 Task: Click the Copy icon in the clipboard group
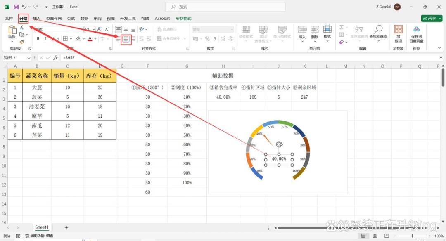[22, 34]
